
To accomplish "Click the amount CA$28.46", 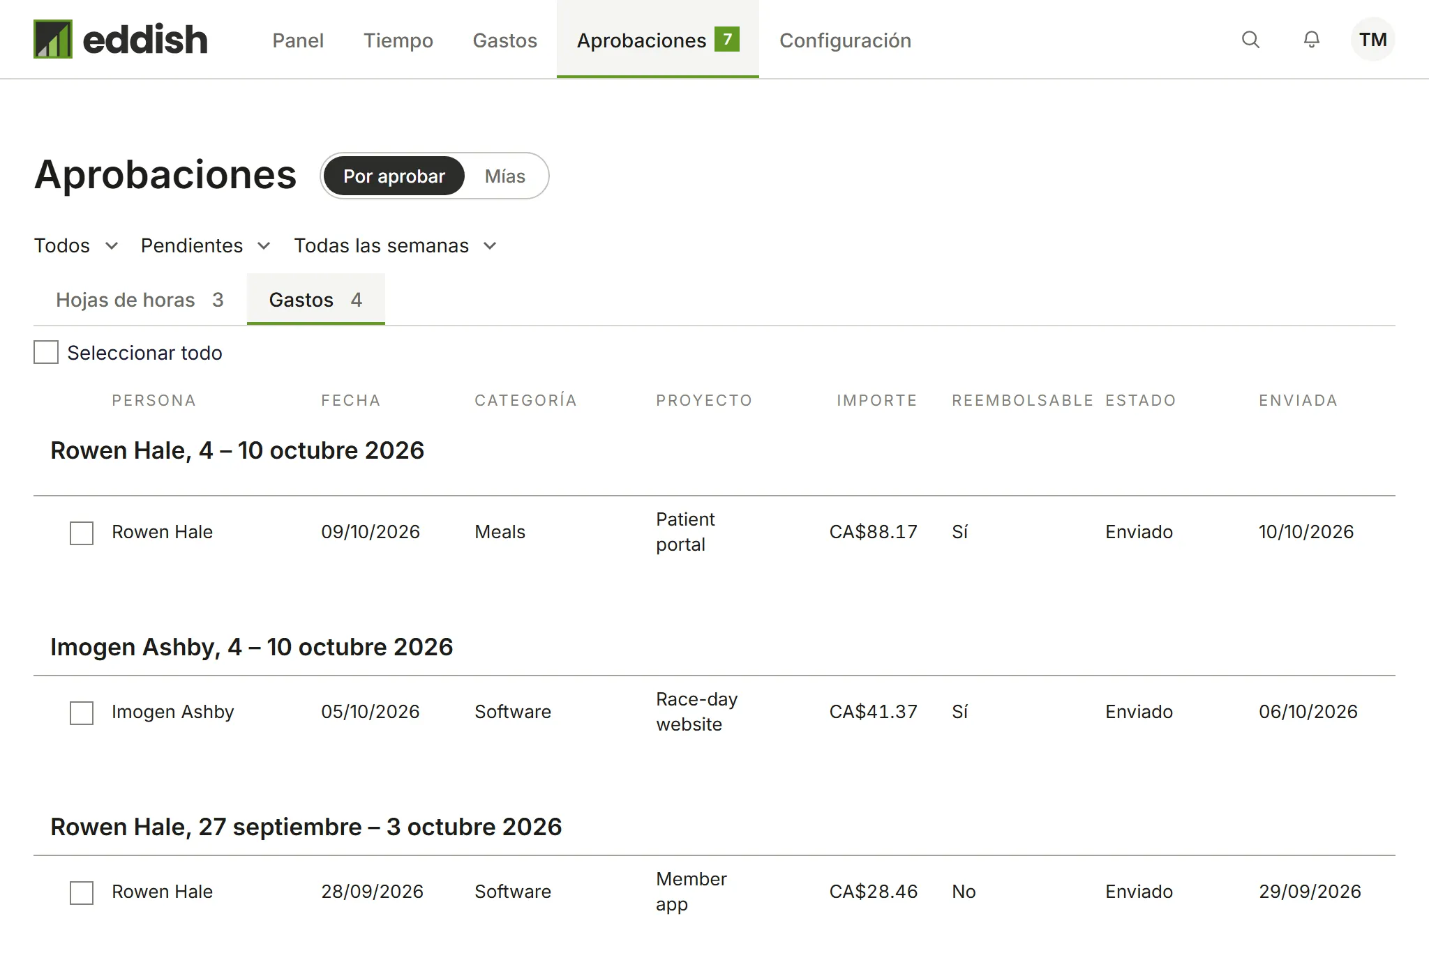I will coord(873,892).
